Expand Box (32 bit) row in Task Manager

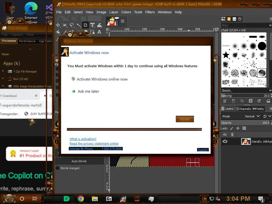(3, 79)
